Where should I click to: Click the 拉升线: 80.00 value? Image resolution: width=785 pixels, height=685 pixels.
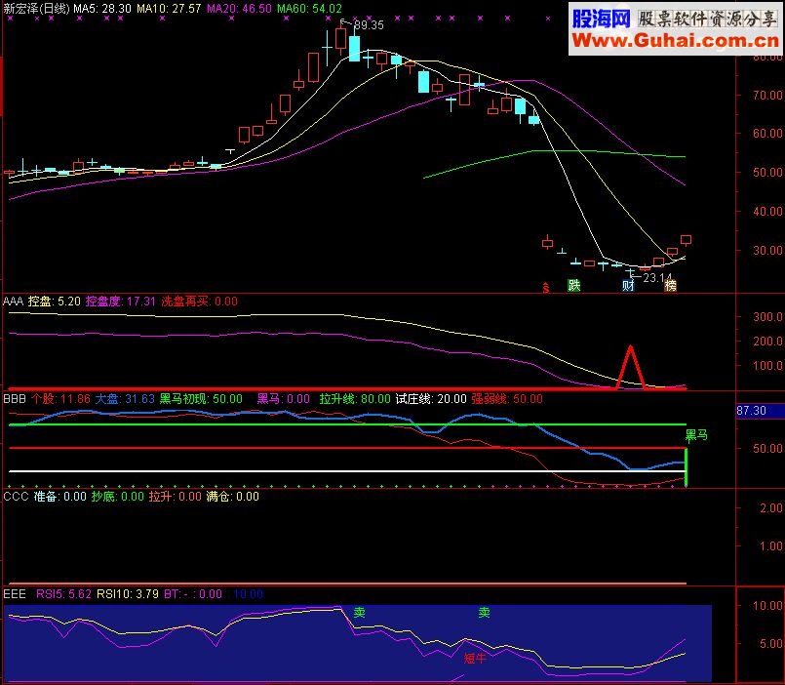pyautogui.click(x=355, y=399)
